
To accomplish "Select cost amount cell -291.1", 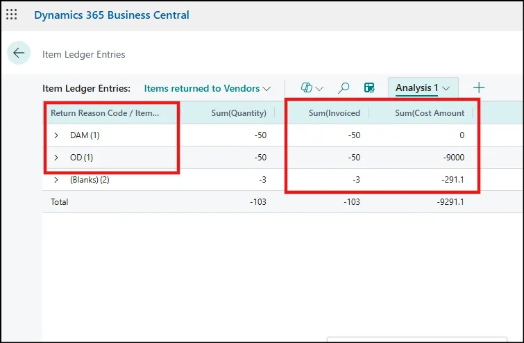I will (453, 180).
